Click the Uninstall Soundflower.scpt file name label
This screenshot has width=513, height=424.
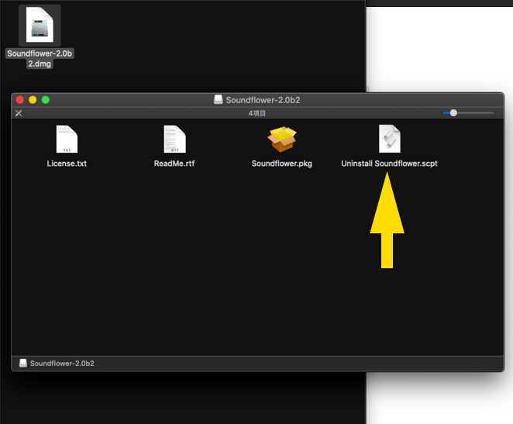click(389, 164)
